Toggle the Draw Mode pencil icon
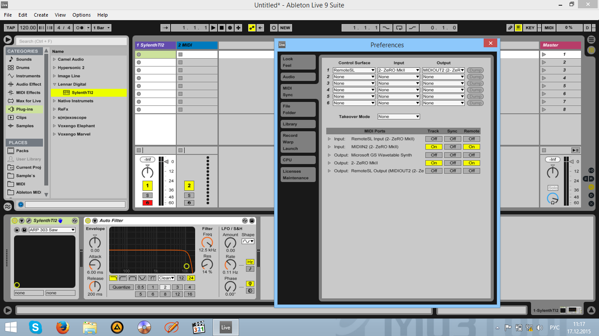 pos(510,28)
